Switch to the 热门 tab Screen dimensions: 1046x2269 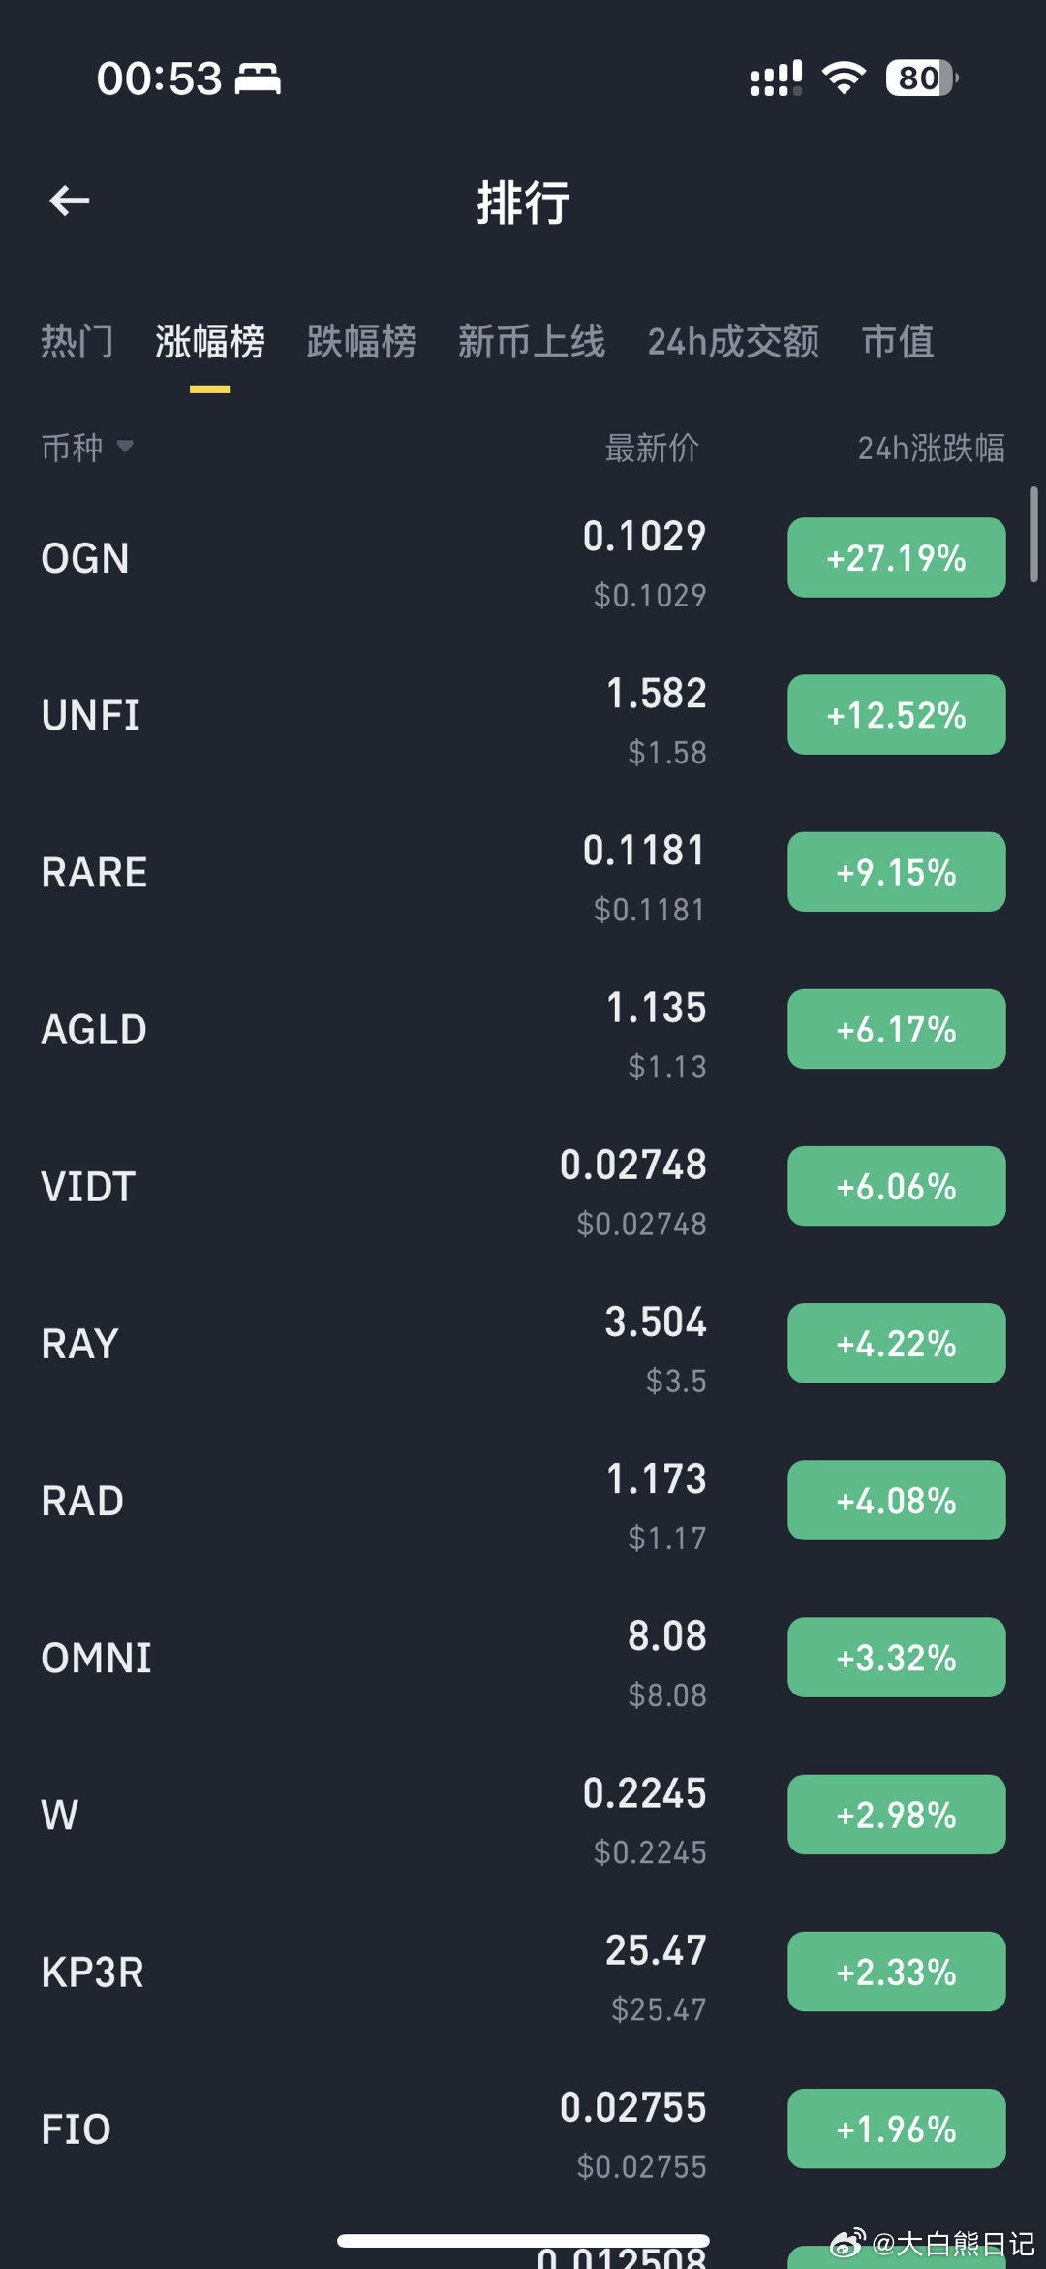click(77, 342)
